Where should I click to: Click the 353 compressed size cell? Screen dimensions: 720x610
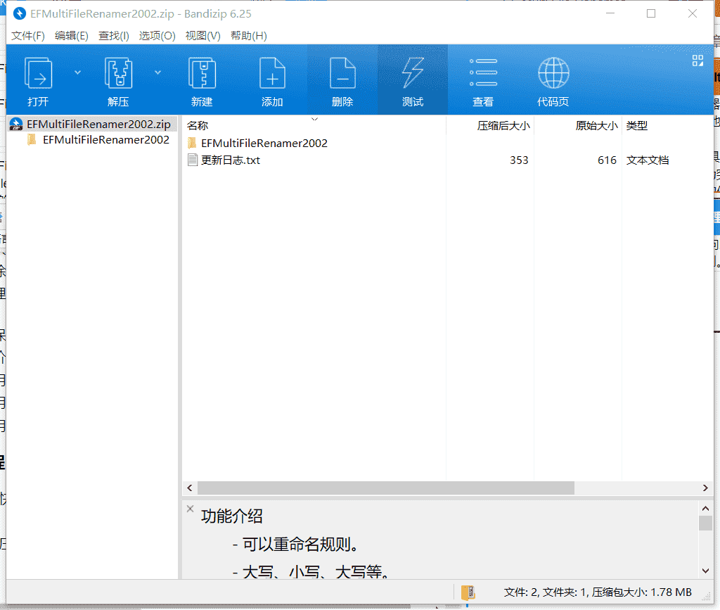click(519, 160)
